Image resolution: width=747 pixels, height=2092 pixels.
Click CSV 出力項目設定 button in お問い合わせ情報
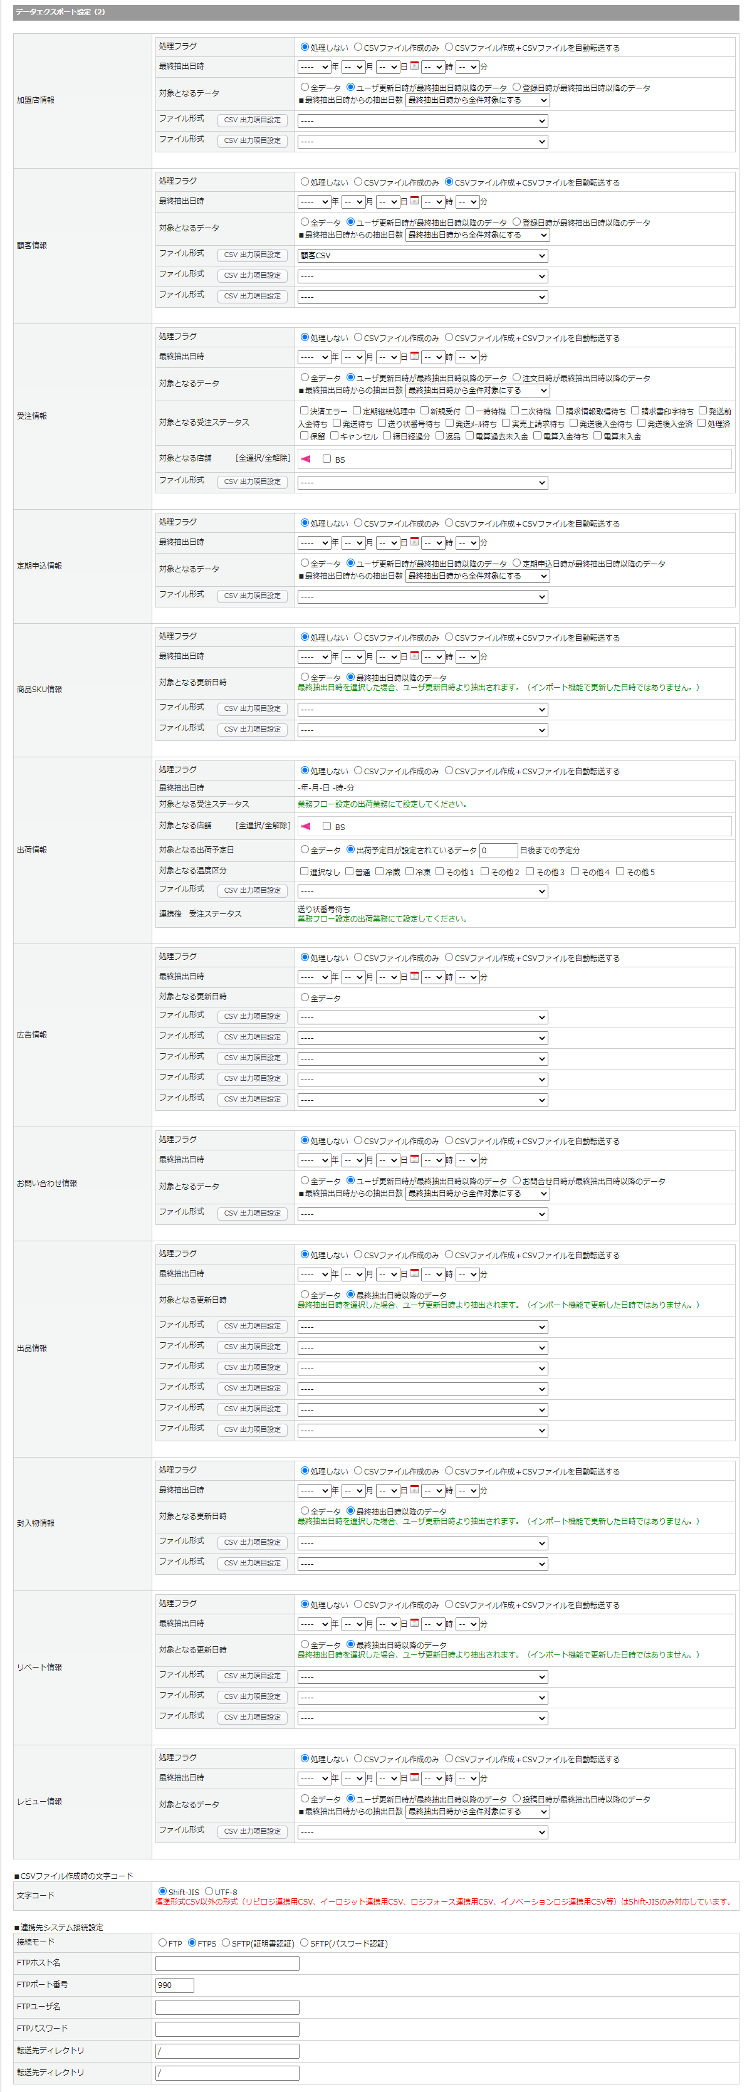click(x=253, y=1212)
